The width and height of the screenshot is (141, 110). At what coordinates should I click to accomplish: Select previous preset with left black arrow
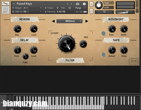(x=53, y=21)
